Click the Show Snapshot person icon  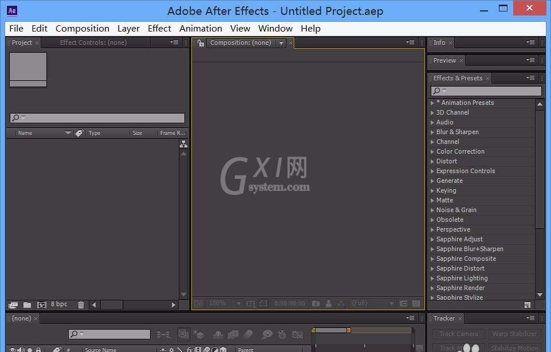[x=329, y=303]
